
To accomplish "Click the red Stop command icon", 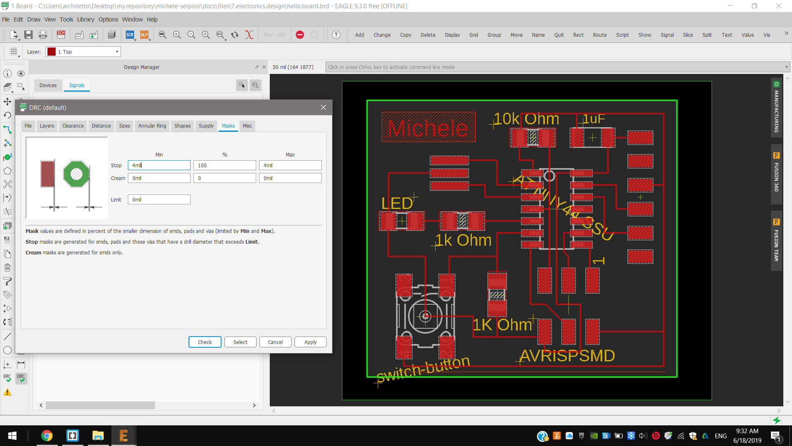I will click(x=300, y=35).
